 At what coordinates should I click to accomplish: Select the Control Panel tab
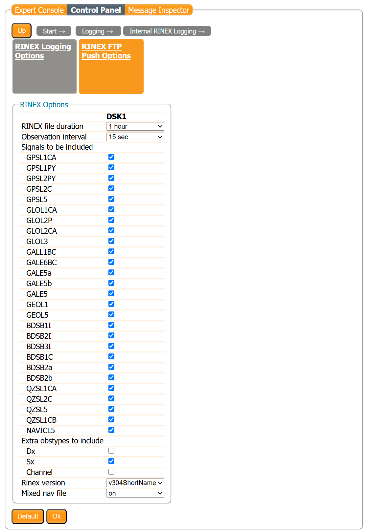pyautogui.click(x=96, y=10)
